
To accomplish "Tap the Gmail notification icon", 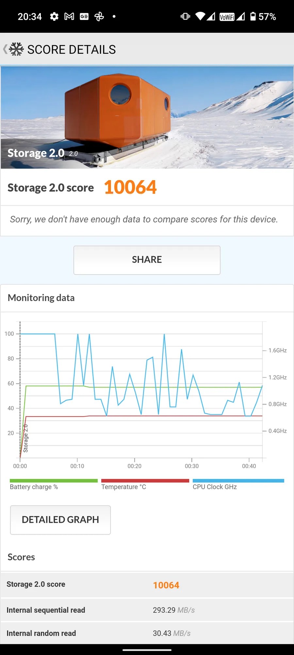I will click(x=69, y=16).
